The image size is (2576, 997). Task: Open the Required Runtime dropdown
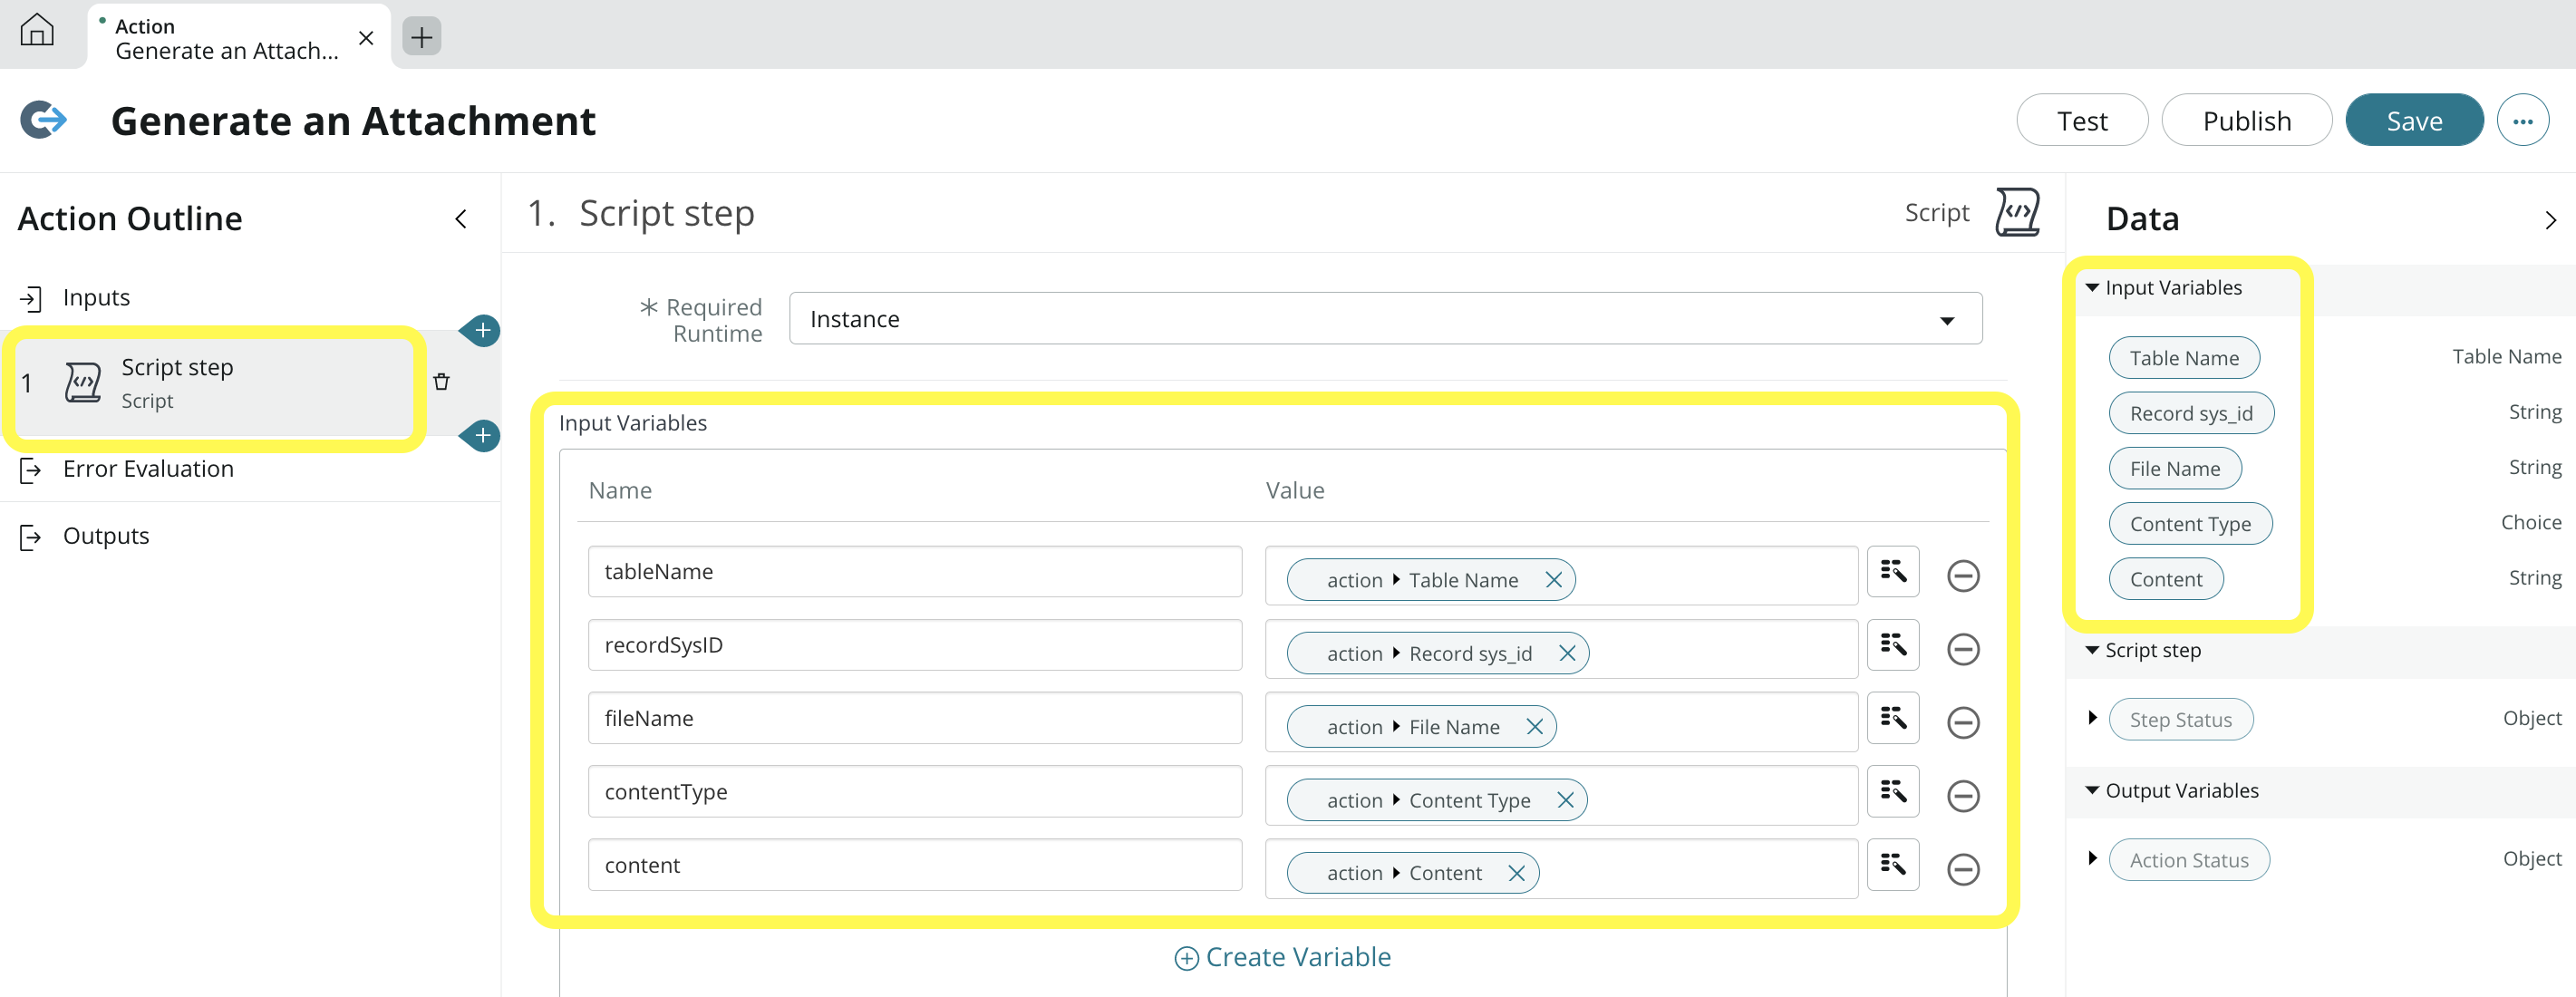pos(1384,319)
